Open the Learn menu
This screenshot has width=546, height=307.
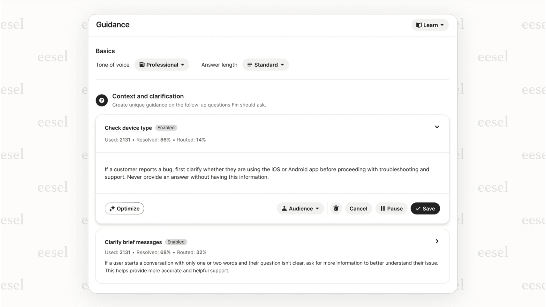(x=430, y=25)
